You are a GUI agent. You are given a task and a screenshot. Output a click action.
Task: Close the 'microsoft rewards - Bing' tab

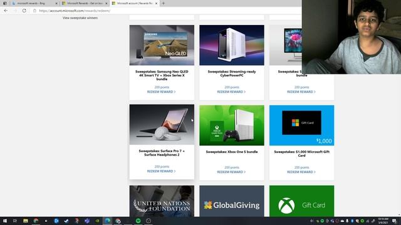[56, 3]
